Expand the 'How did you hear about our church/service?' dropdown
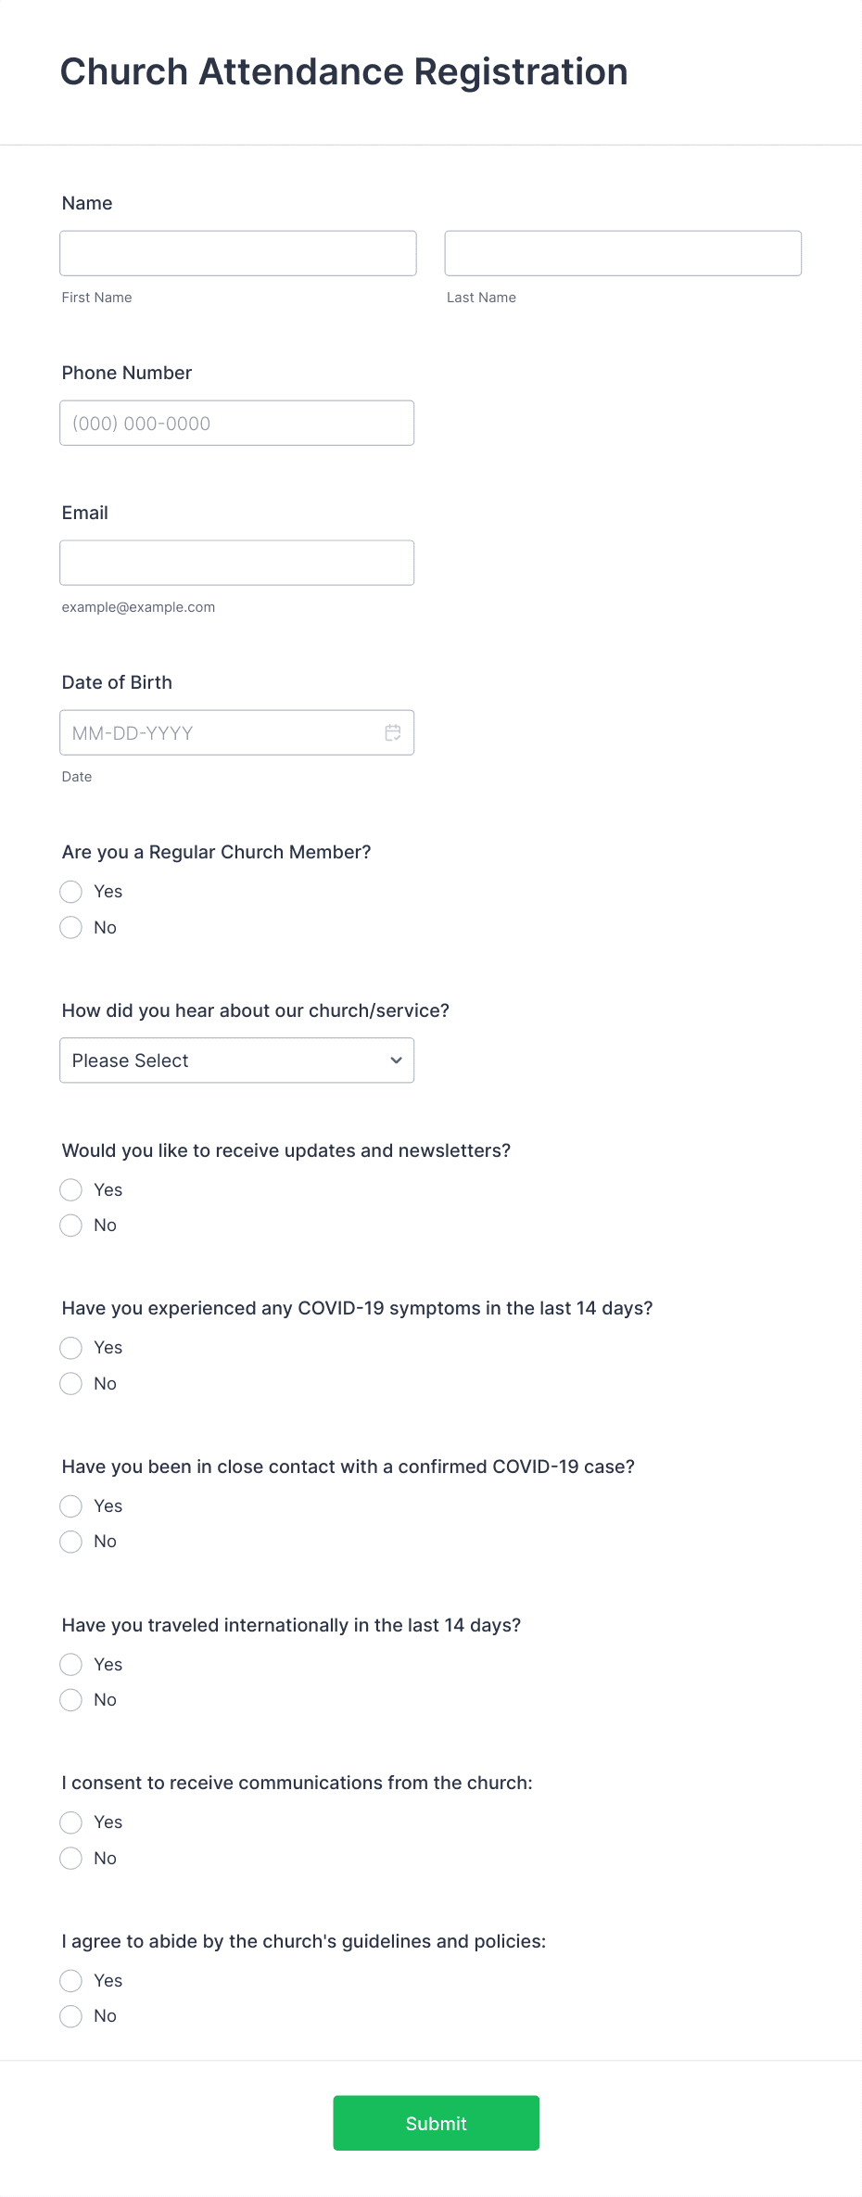Image resolution: width=862 pixels, height=2197 pixels. tap(236, 1060)
